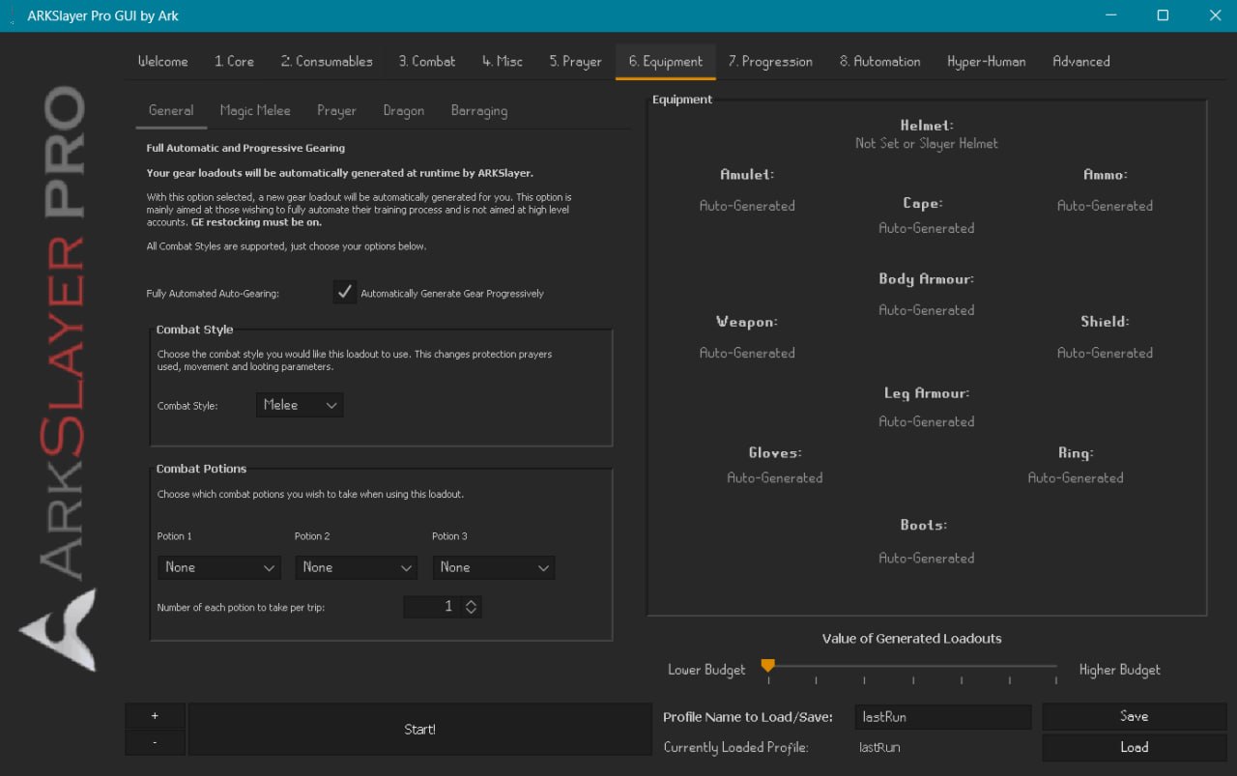
Task: Click the Lower Budget label
Action: pos(706,670)
